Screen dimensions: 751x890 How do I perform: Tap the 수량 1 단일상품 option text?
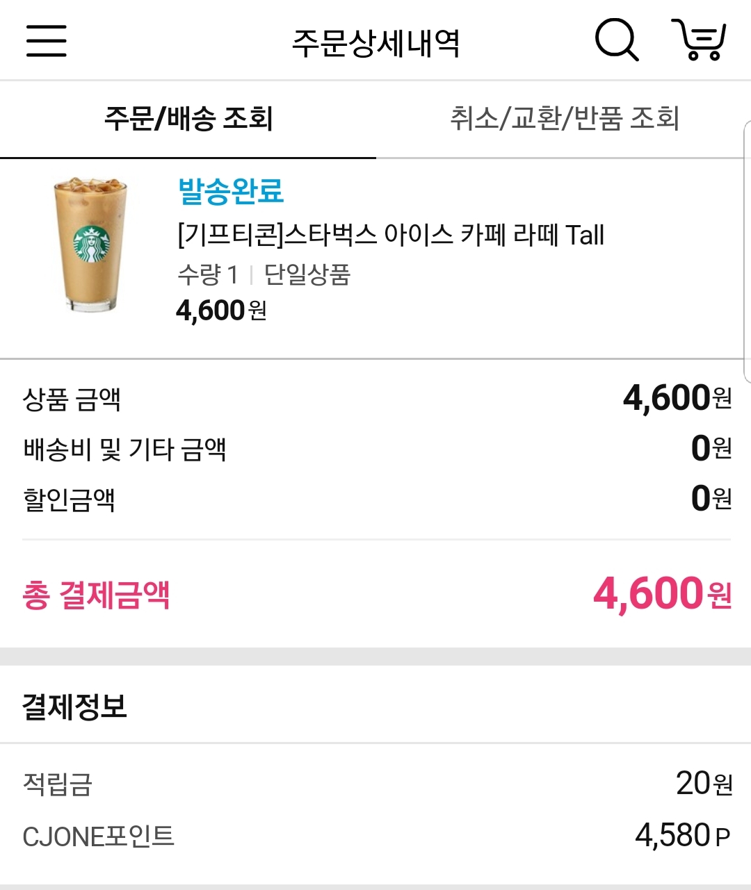click(264, 275)
